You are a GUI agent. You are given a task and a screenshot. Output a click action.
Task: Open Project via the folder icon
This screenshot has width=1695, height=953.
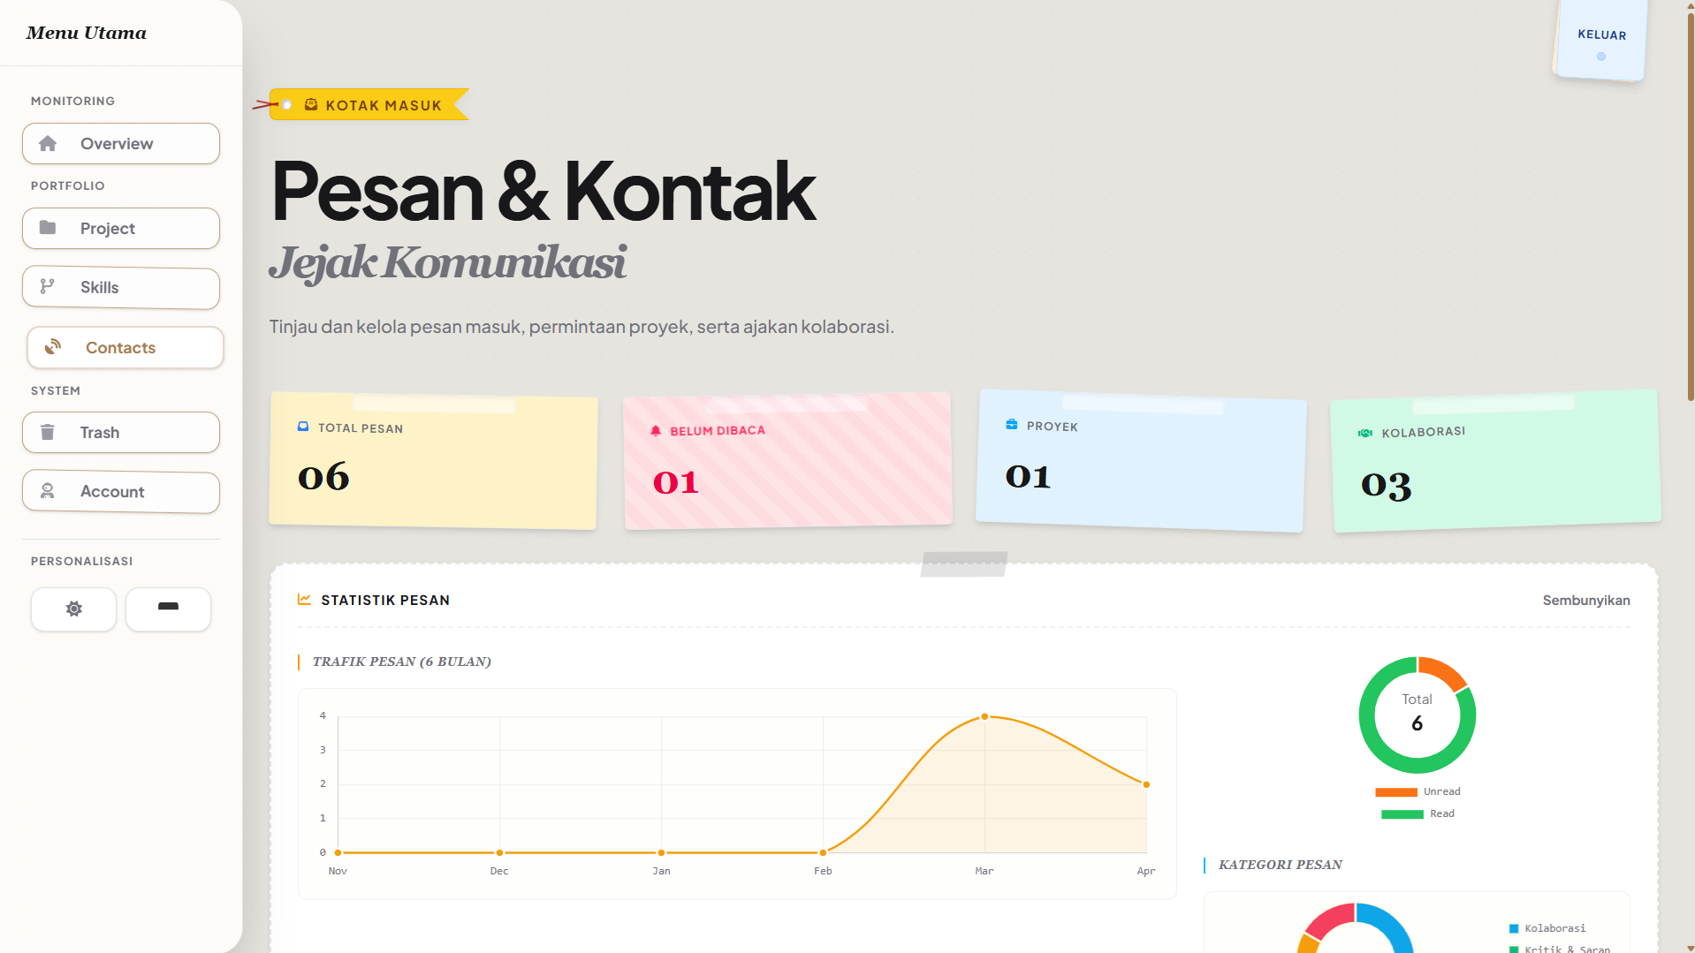[49, 227]
